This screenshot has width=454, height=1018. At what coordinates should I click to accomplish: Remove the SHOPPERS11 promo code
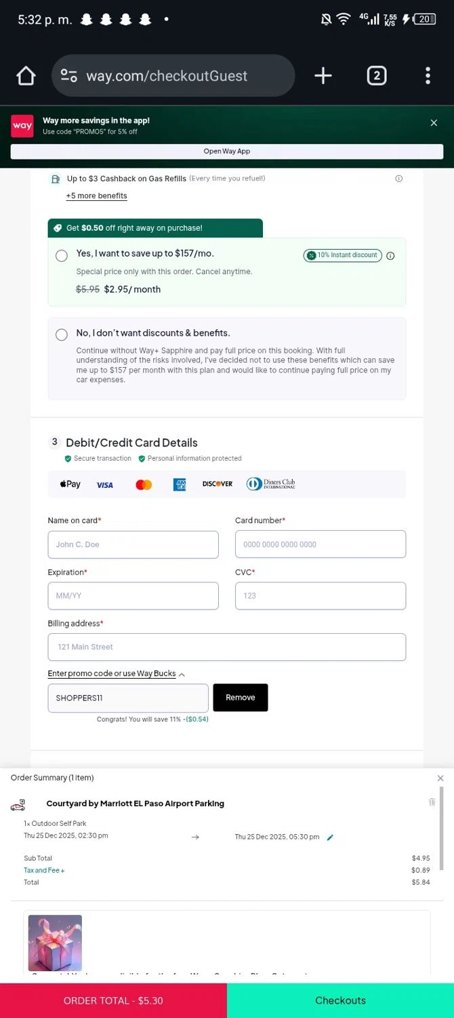241,698
